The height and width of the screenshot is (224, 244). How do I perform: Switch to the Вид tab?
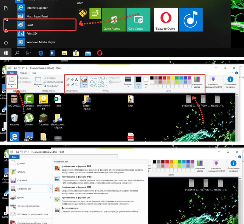click(x=34, y=73)
